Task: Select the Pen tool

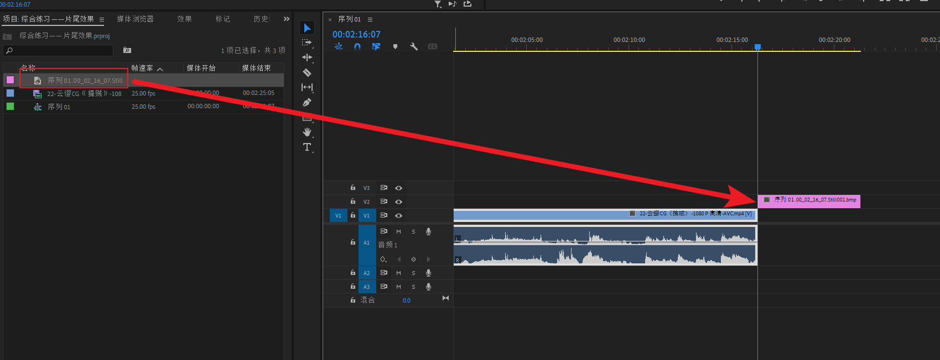Action: pyautogui.click(x=307, y=102)
